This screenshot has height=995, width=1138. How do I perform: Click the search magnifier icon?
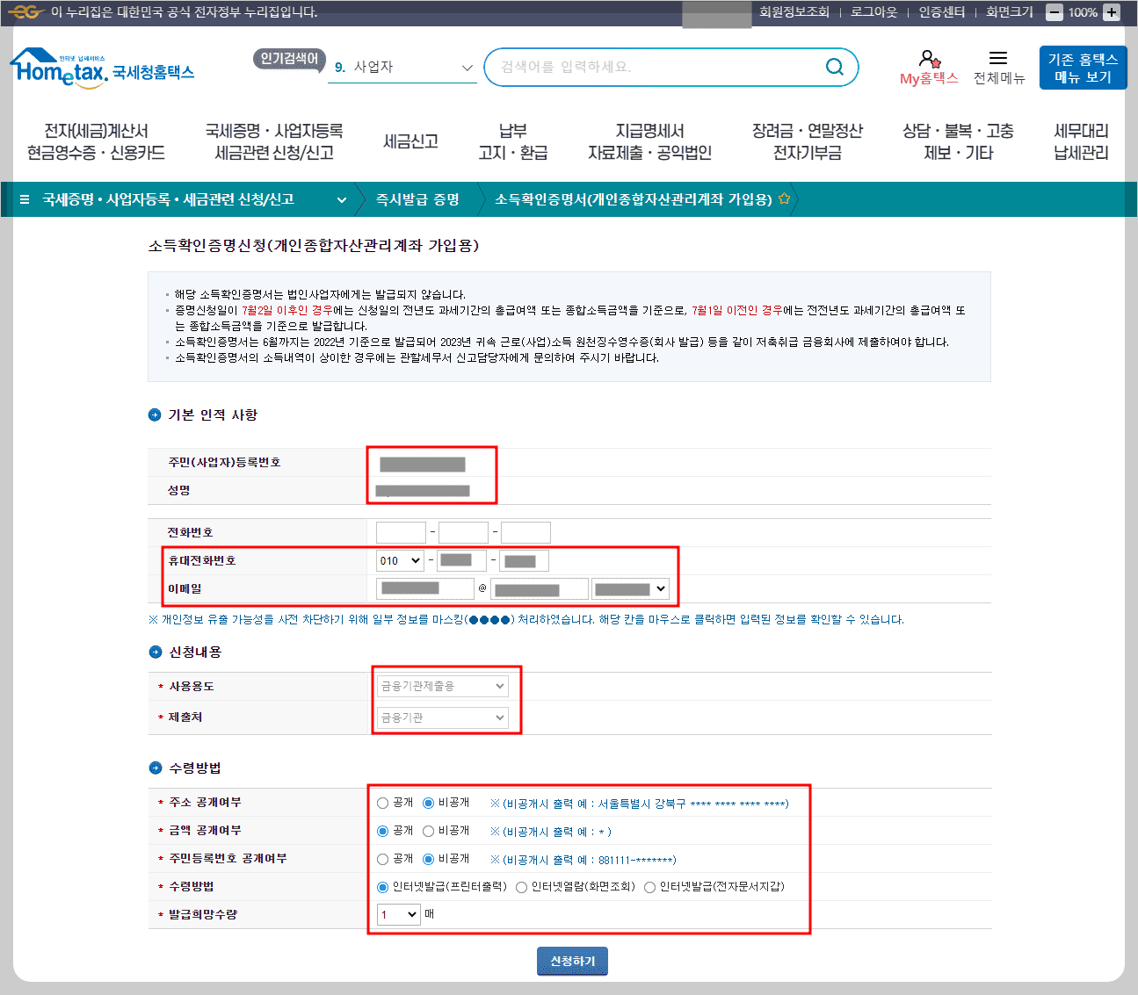pyautogui.click(x=834, y=67)
